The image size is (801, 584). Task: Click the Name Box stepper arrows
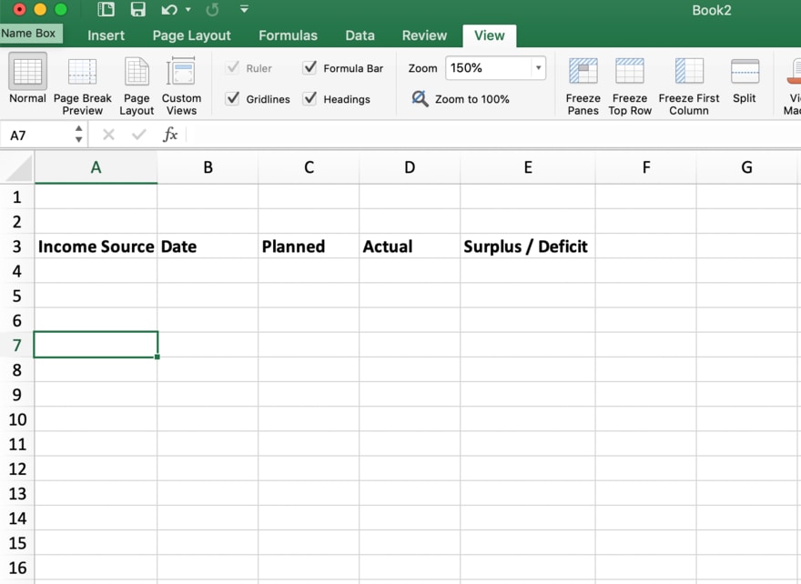pos(78,135)
